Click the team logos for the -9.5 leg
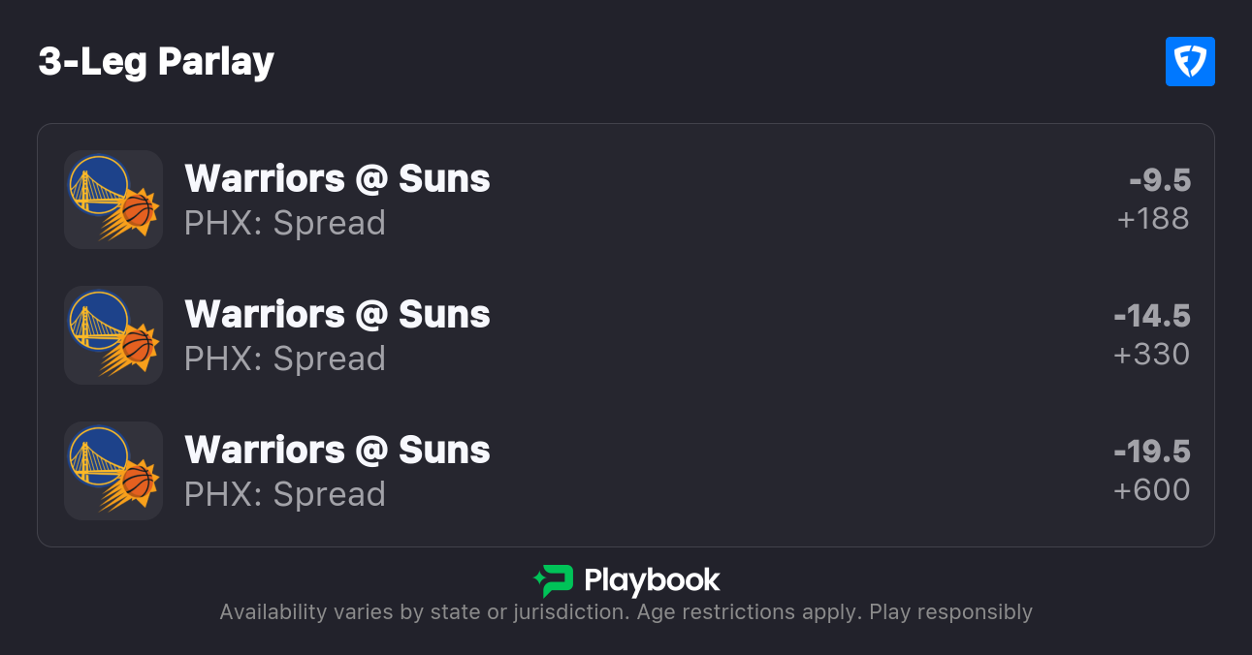 113,200
